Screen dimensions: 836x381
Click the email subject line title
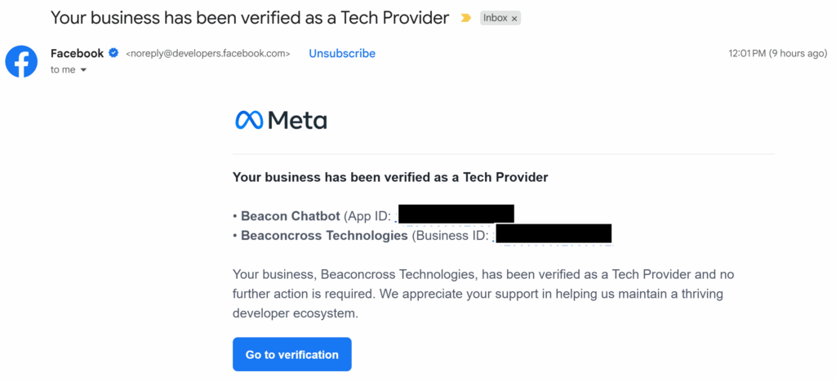point(250,17)
